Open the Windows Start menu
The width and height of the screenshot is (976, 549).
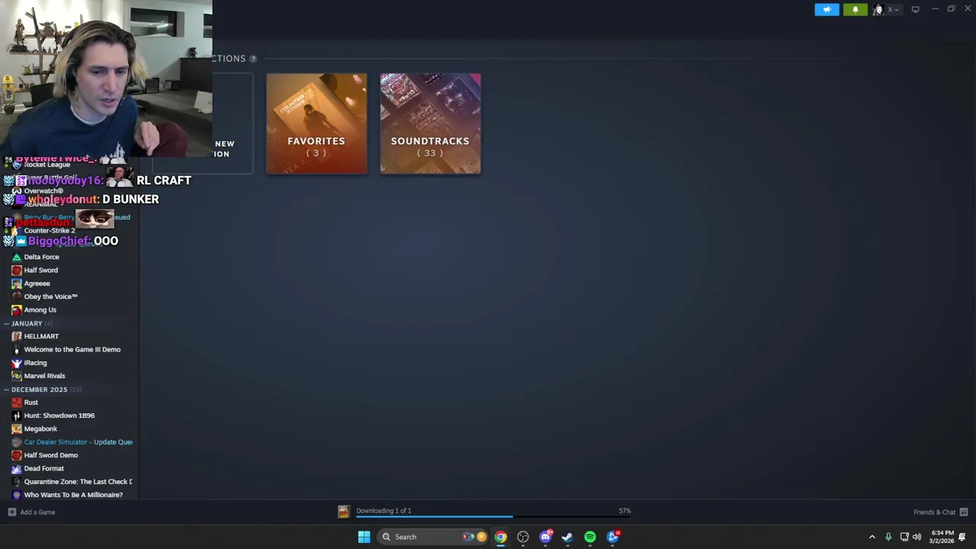[364, 537]
